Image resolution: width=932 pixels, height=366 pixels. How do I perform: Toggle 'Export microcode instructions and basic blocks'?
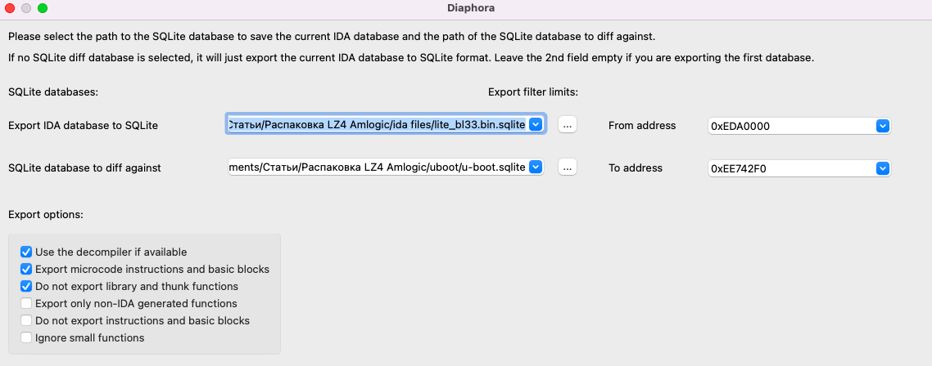pyautogui.click(x=25, y=269)
